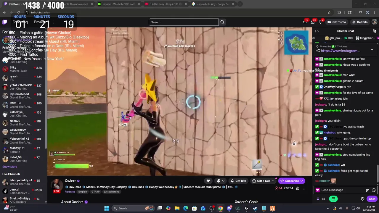Expand the pinned message chevron
379x213 pixels.
point(372,49)
